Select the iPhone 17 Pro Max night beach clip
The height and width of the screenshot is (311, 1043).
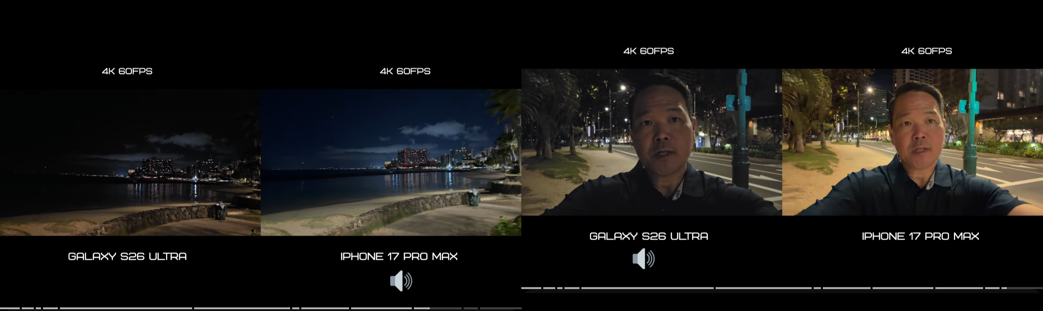point(391,162)
